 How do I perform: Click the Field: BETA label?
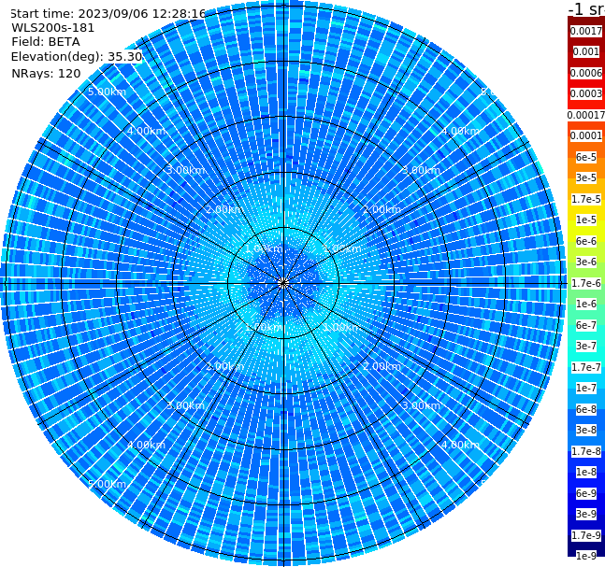point(46,42)
